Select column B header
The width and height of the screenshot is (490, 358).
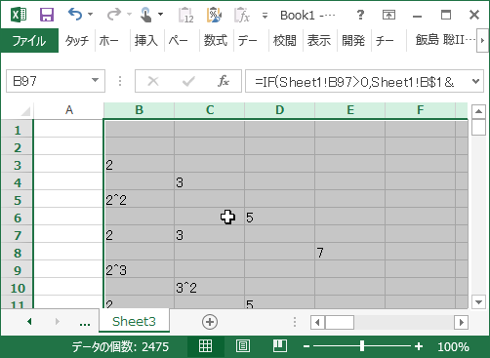(139, 110)
